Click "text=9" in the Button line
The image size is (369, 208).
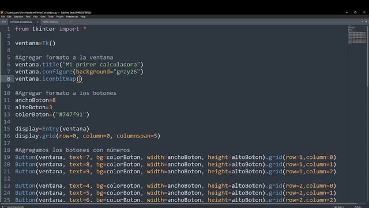[79, 172]
